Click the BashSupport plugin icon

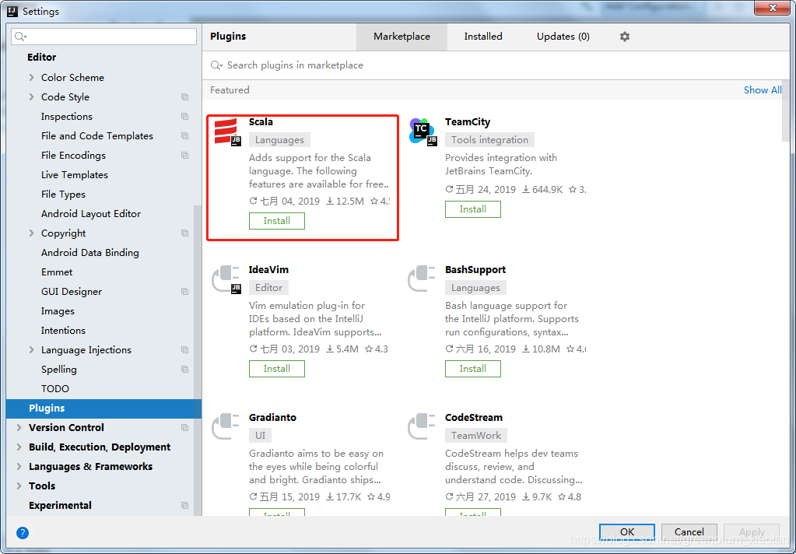(x=423, y=279)
